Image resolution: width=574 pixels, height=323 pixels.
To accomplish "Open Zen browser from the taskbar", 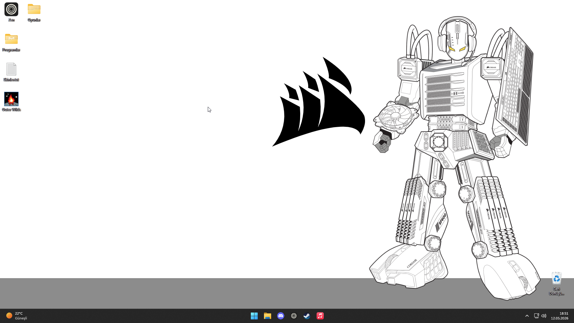I will coord(294,316).
